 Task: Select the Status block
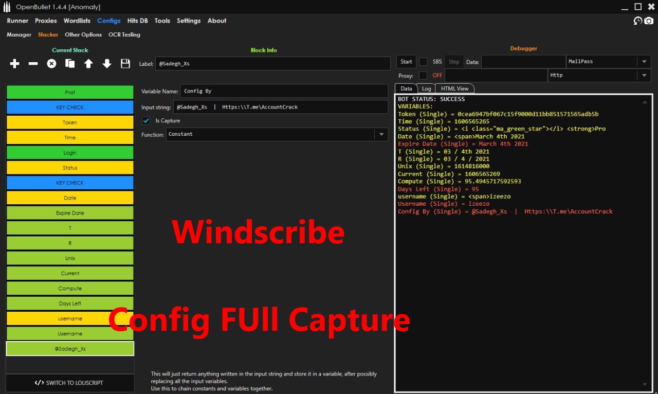point(70,168)
